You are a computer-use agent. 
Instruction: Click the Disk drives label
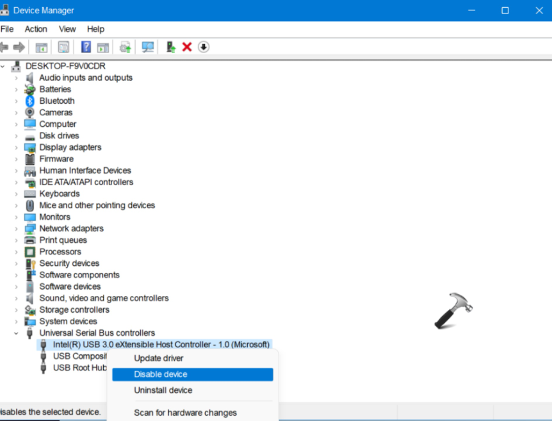pos(59,136)
